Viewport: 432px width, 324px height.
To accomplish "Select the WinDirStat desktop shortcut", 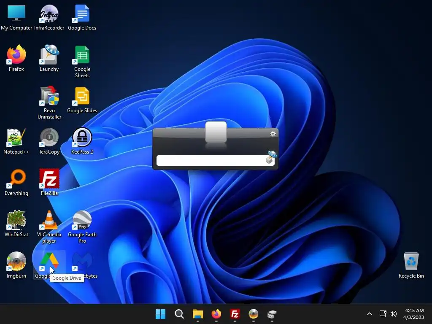I will 16,224.
